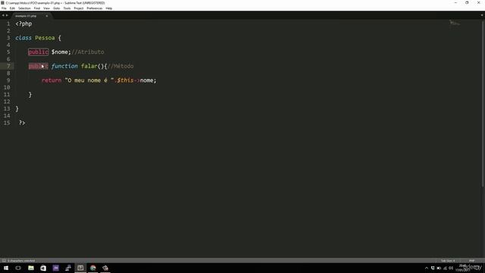The image size is (485, 273).
Task: Open the Preferences menu
Action: [94, 8]
